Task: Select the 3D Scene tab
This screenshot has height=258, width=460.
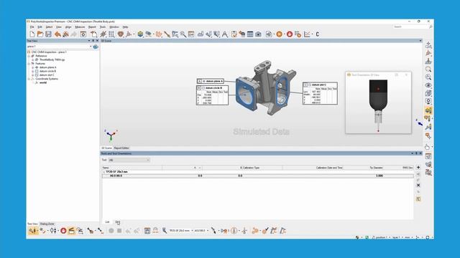Action: (x=107, y=148)
